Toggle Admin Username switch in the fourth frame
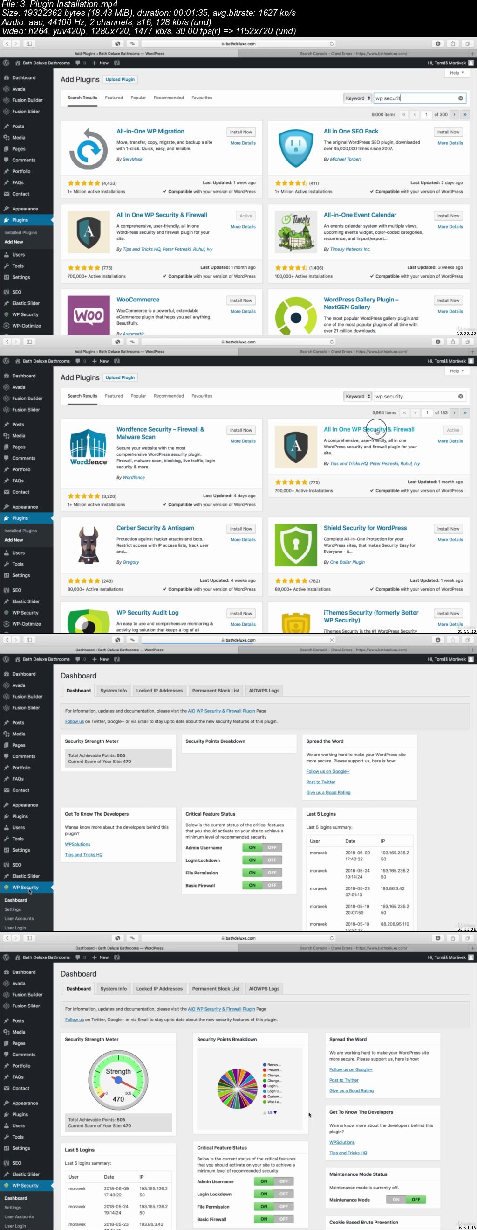The height and width of the screenshot is (1230, 477). pyautogui.click(x=273, y=1181)
